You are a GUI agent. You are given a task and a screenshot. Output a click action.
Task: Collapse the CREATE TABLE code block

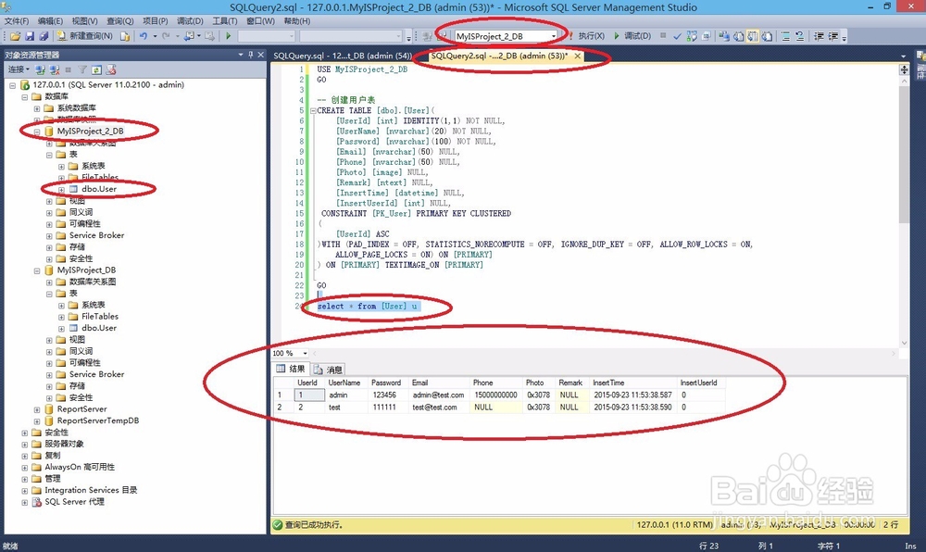[x=313, y=110]
